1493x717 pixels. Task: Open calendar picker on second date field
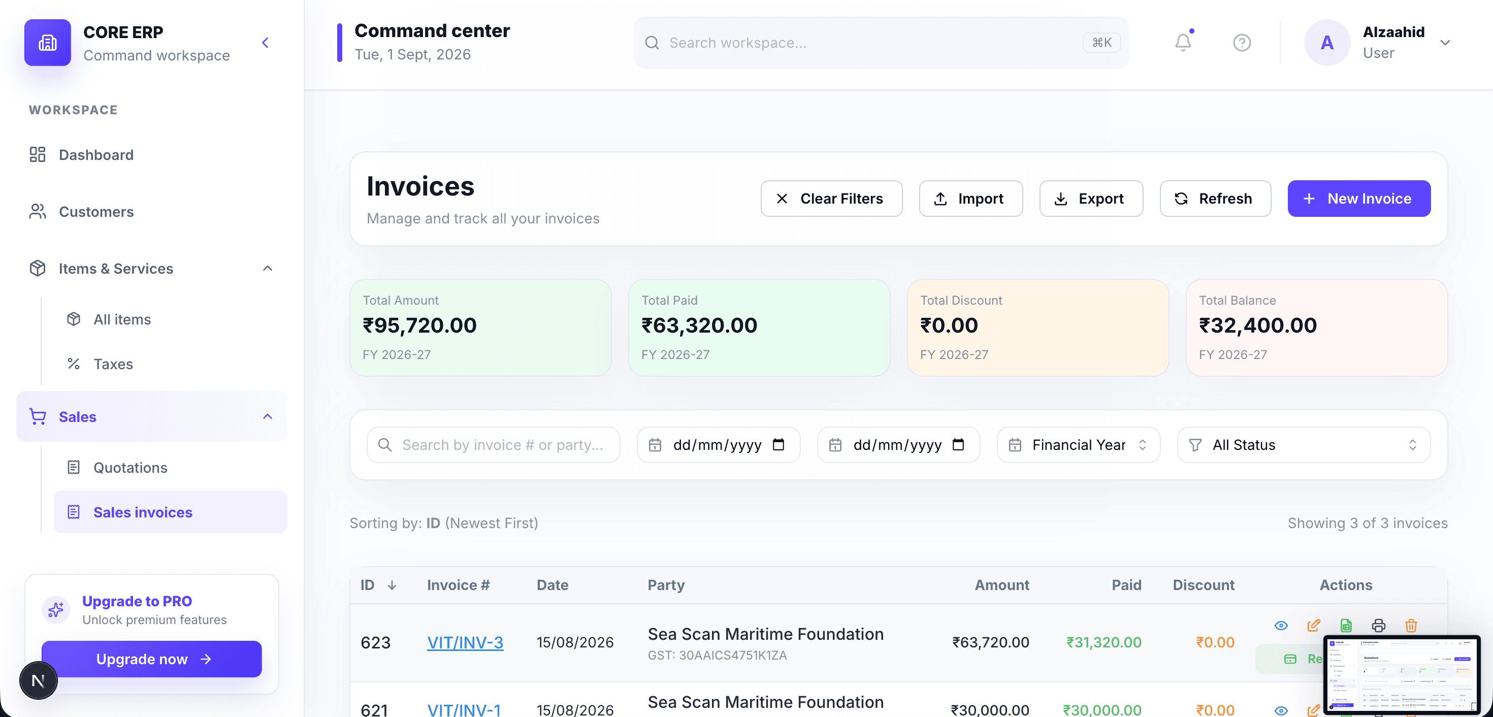[958, 445]
